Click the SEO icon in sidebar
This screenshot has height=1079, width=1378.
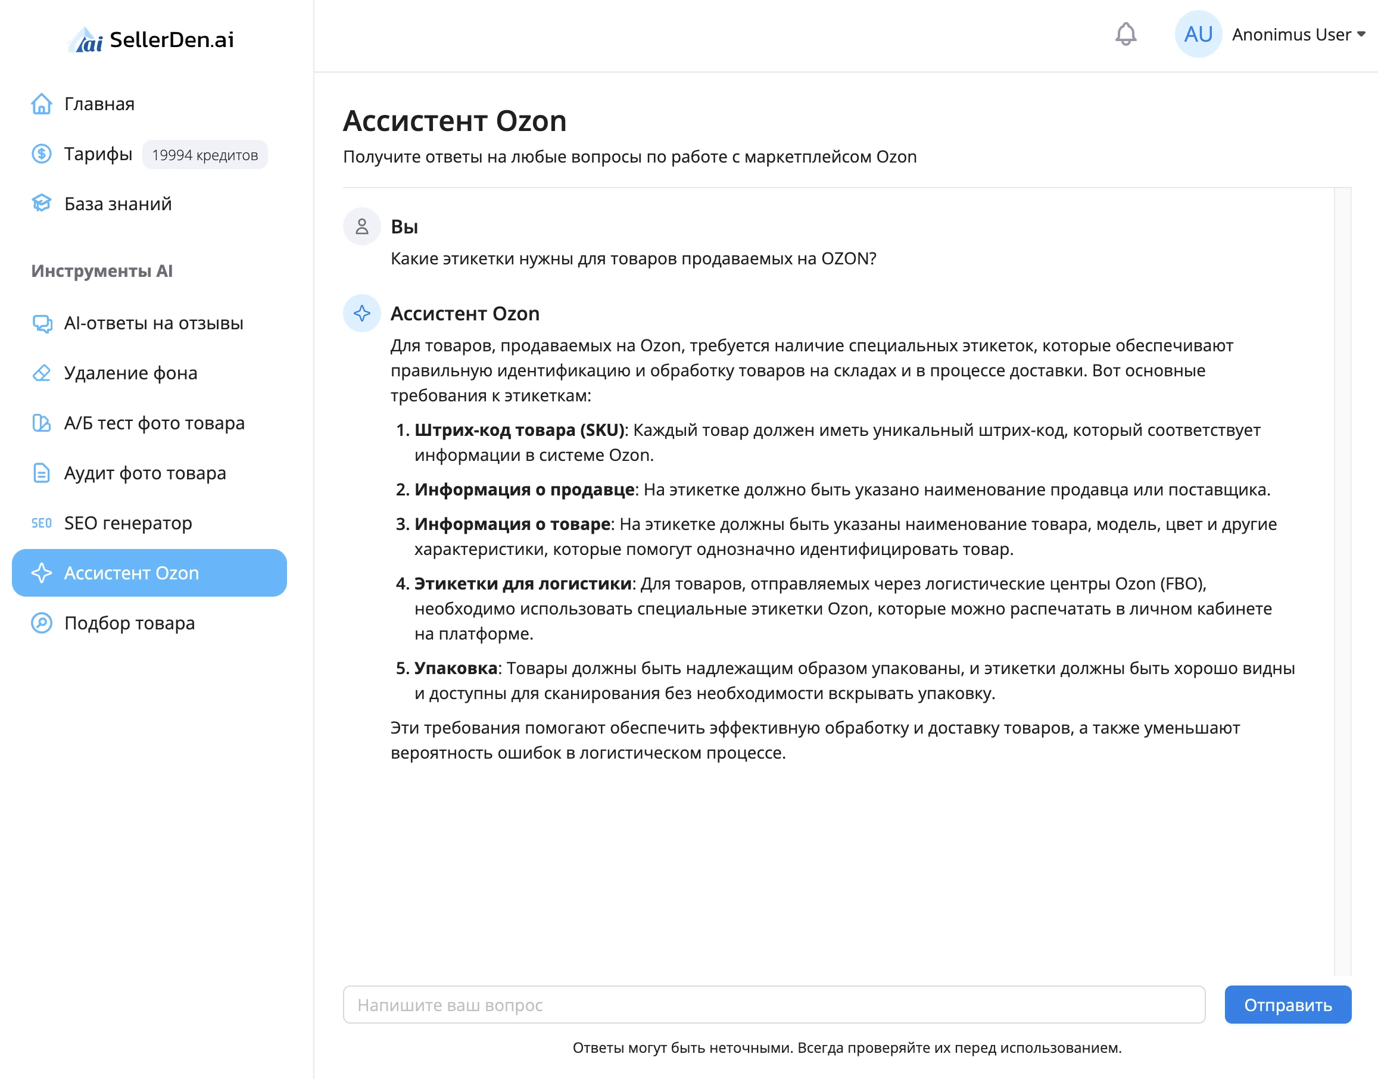pyautogui.click(x=42, y=523)
